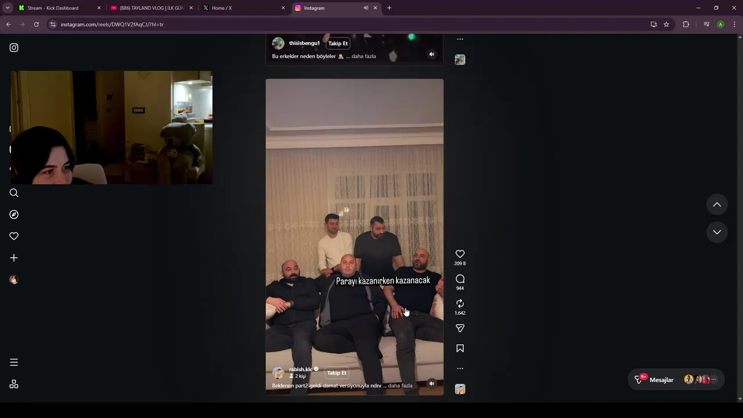Bookmark this page with star icon
Viewport: 743px width, 418px height.
click(x=666, y=24)
